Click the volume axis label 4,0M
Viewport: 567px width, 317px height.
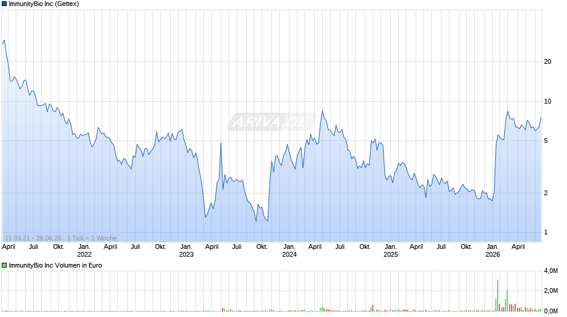pyautogui.click(x=551, y=271)
